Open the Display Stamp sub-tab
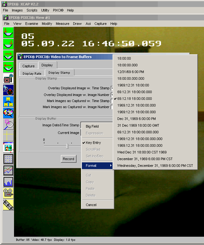Screen dimensions: 204x245 point(59,73)
